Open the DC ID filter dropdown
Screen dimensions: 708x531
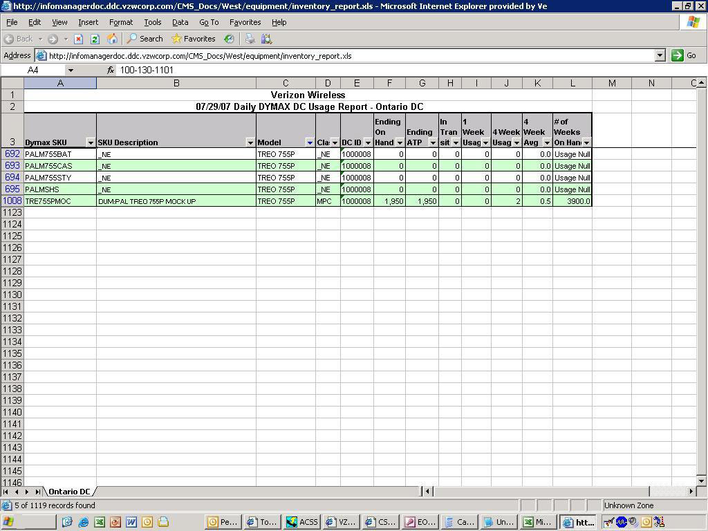point(368,142)
